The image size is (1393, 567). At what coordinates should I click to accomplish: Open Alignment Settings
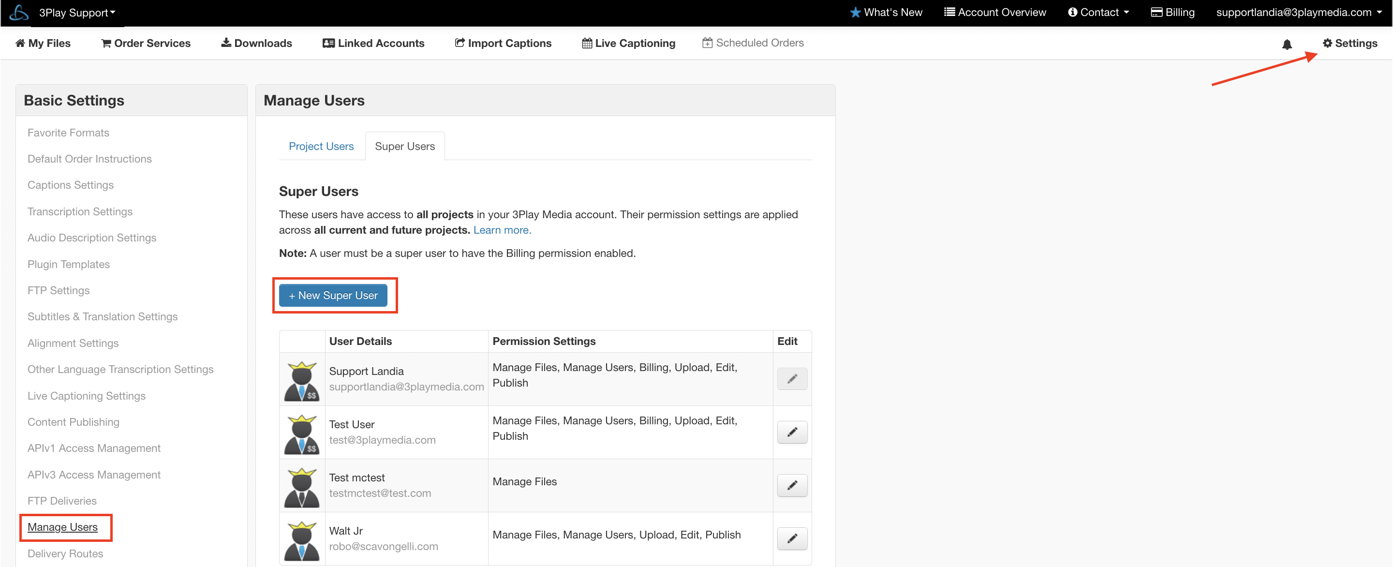pos(73,343)
